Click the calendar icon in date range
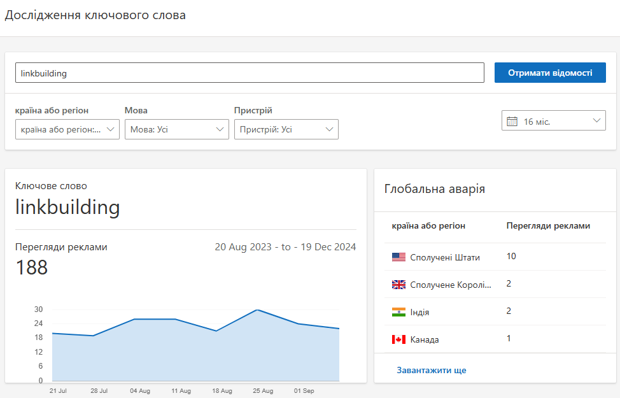The height and width of the screenshot is (398, 620). point(512,121)
